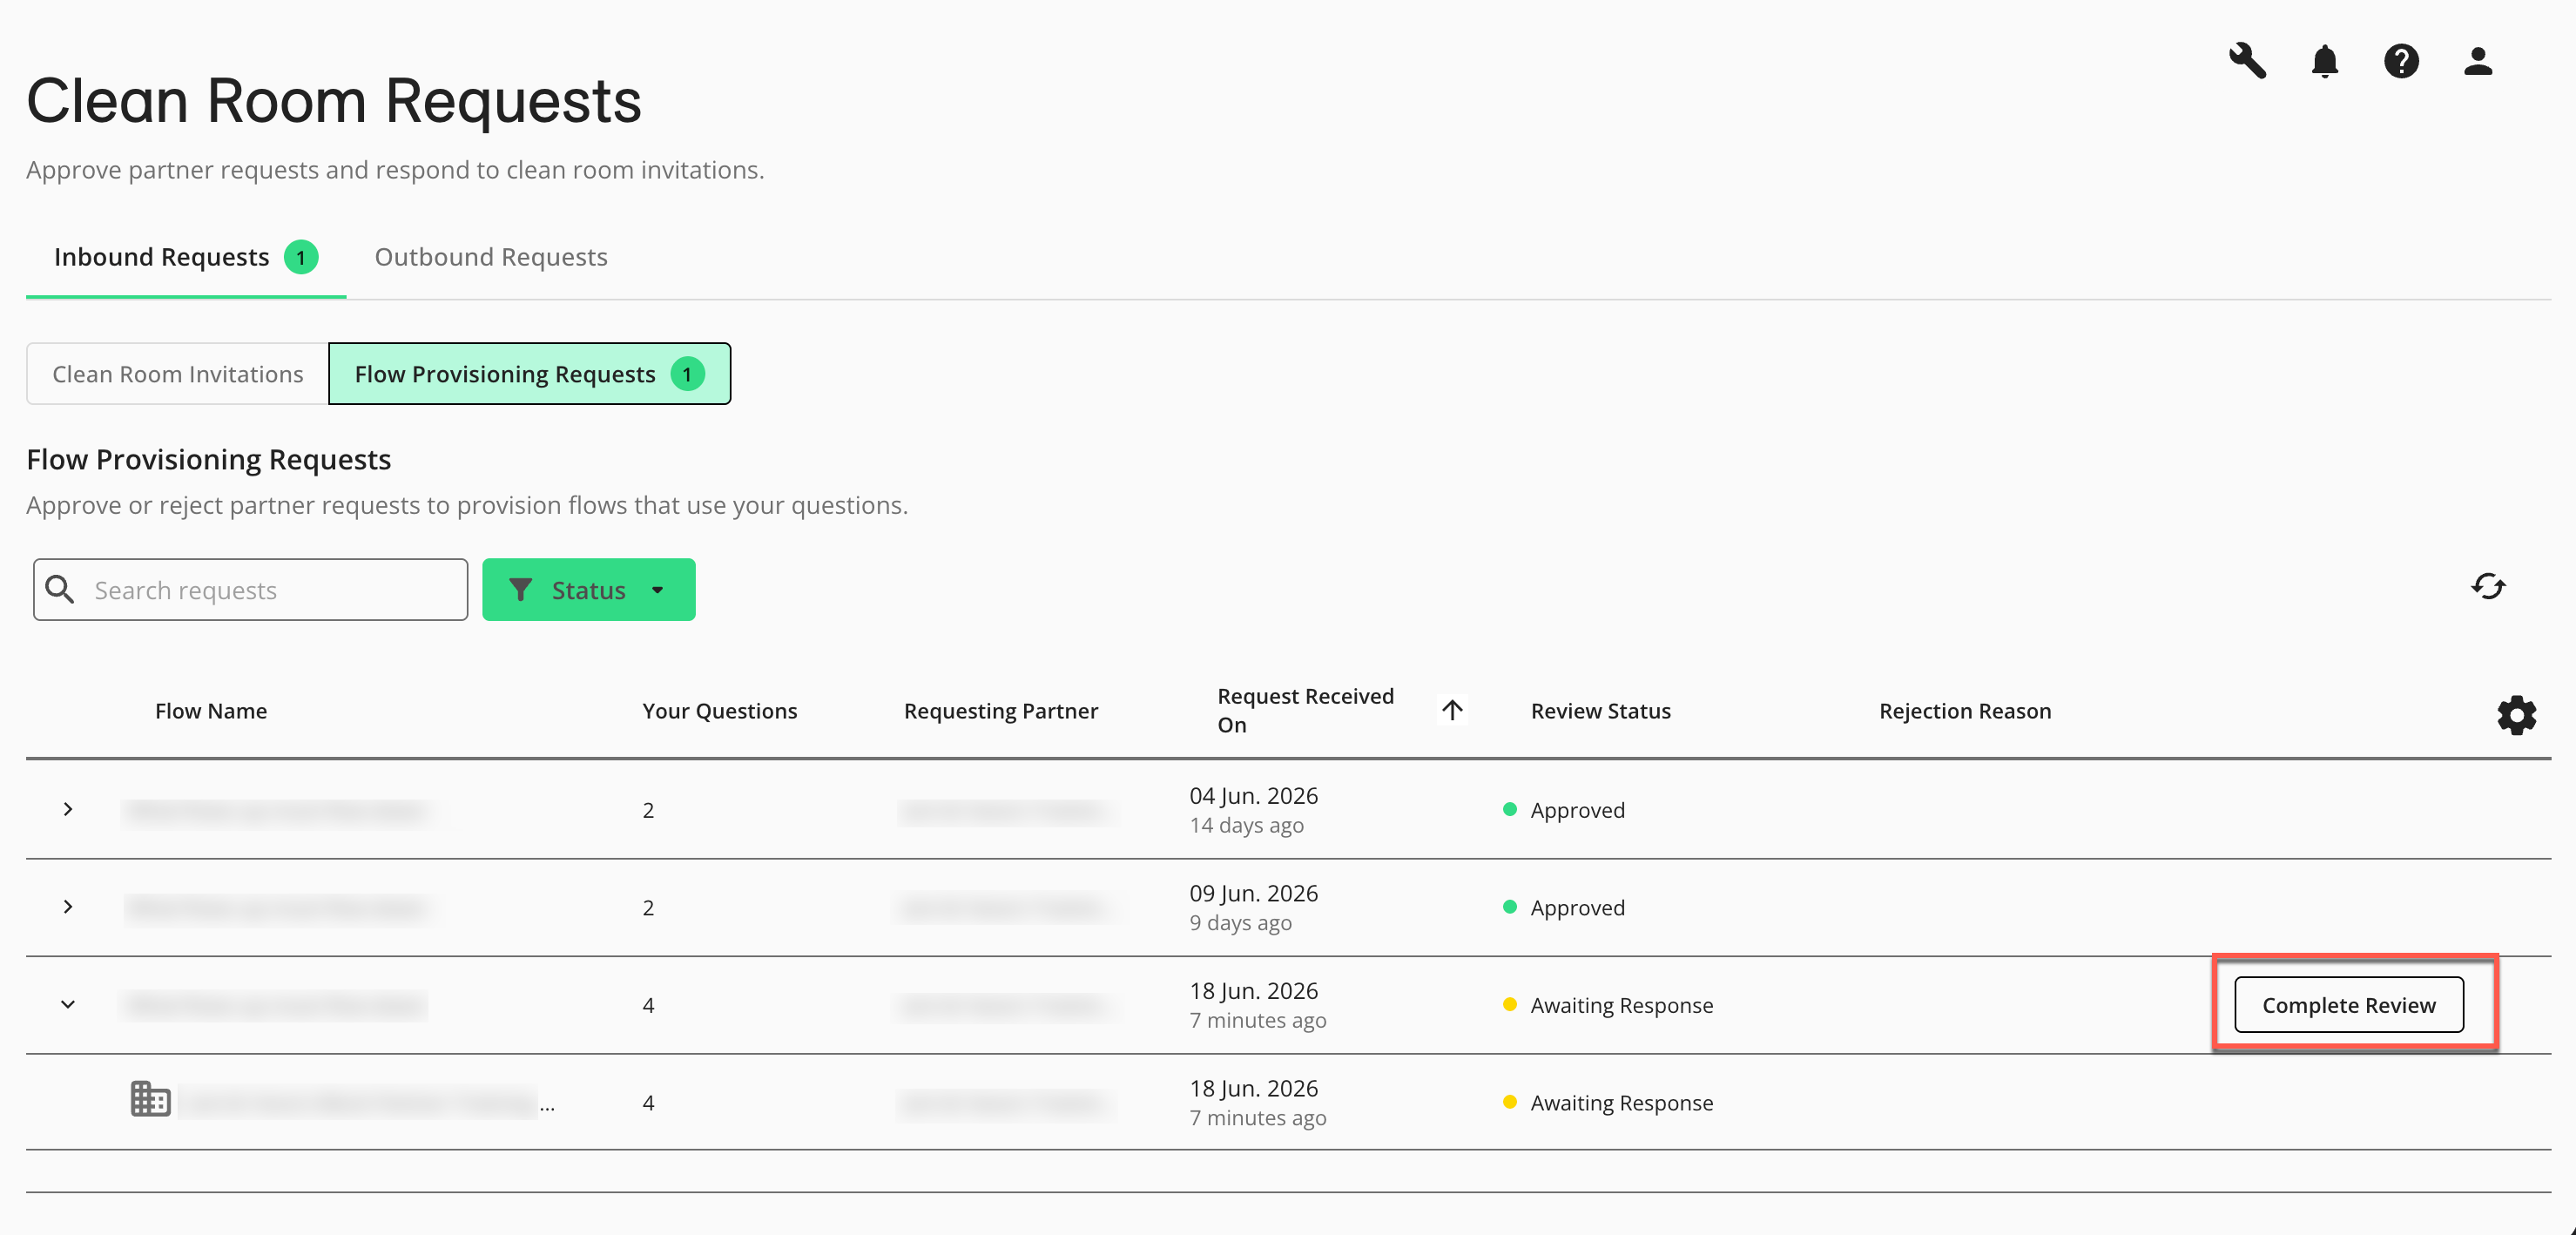Click the Requesting Partner column header
This screenshot has width=2576, height=1235.
click(x=1000, y=711)
